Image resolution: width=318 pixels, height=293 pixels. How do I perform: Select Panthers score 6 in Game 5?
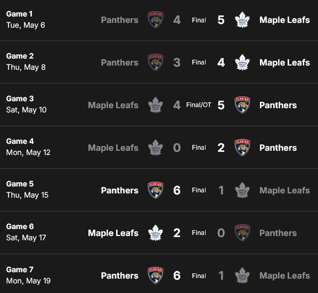177,190
